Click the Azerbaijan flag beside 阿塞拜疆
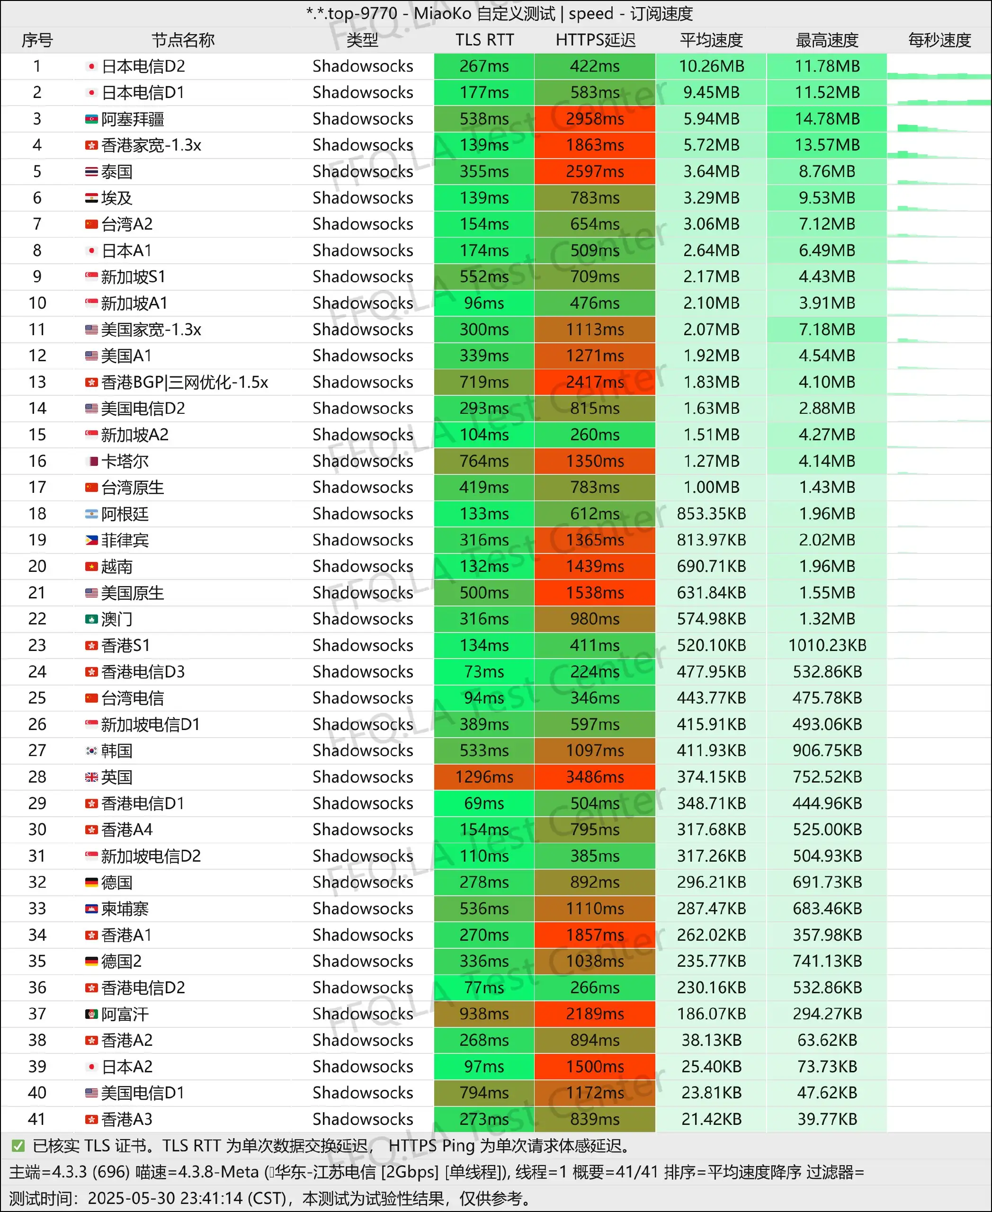Viewport: 992px width, 1212px height. tap(91, 119)
